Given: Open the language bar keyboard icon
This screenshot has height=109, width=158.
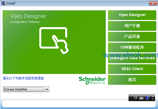Looking at the screenshot, I should tap(141, 98).
